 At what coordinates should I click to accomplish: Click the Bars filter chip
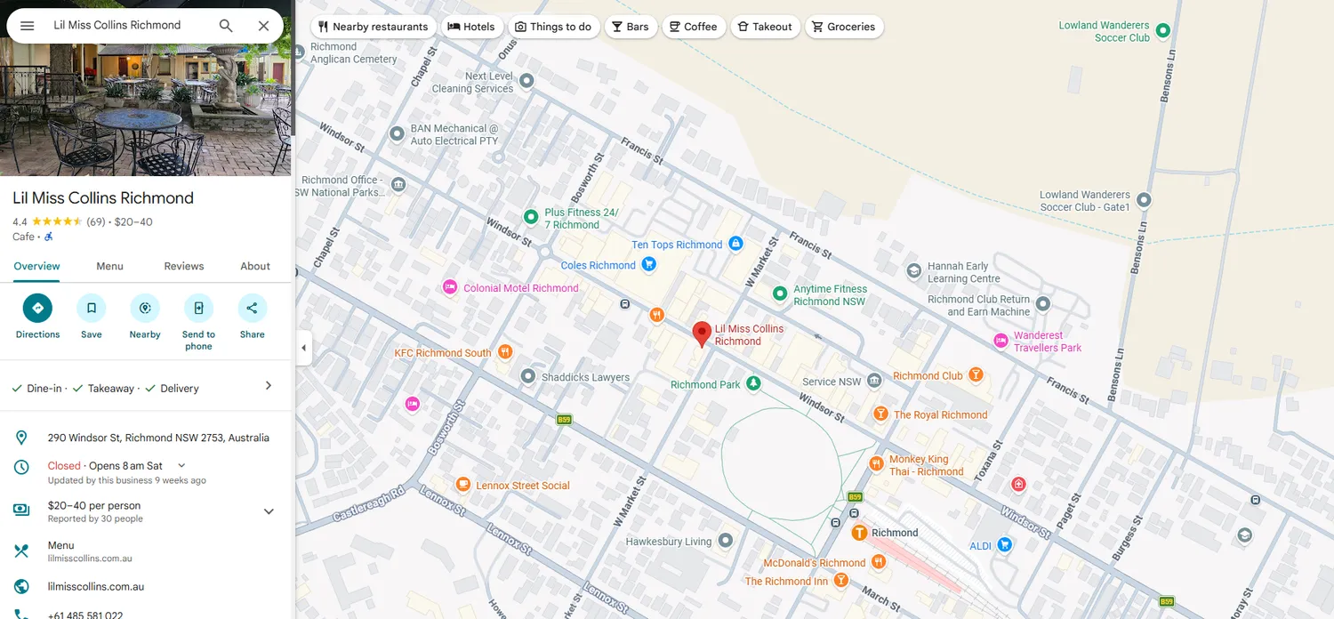[x=631, y=27]
